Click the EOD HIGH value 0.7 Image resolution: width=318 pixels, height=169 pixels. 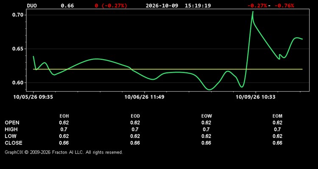click(x=135, y=129)
